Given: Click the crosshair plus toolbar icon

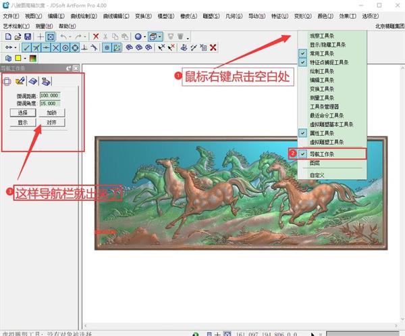Looking at the screenshot, I should (x=40, y=37).
